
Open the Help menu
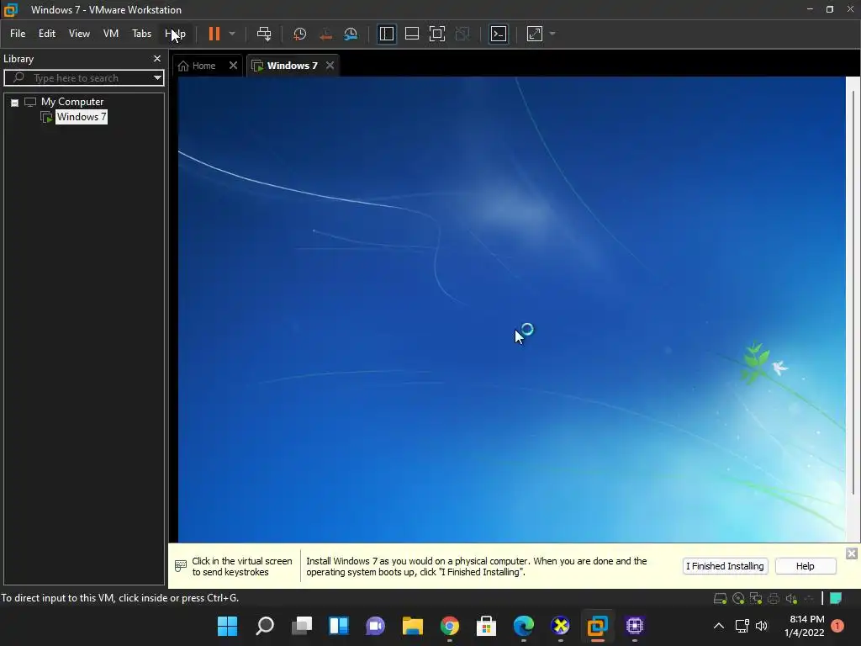point(175,34)
